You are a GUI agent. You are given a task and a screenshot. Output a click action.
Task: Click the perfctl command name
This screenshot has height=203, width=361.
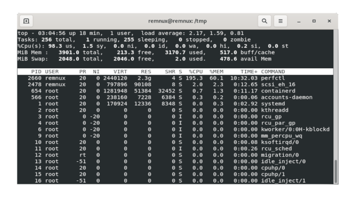(x=272, y=78)
